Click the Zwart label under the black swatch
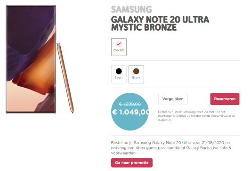The image size is (251, 171). point(119,78)
